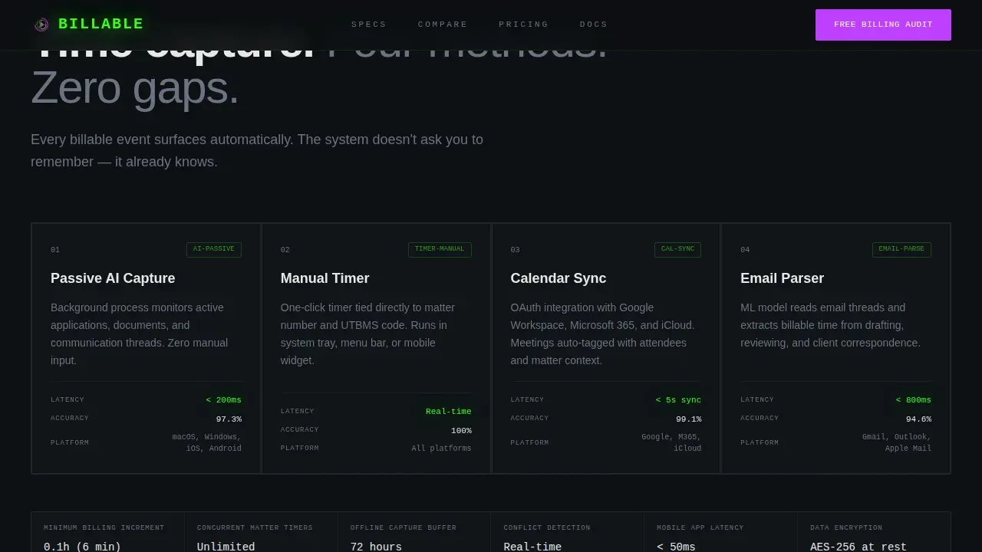
Task: Click the 'Unlimited' timers value
Action: (226, 547)
